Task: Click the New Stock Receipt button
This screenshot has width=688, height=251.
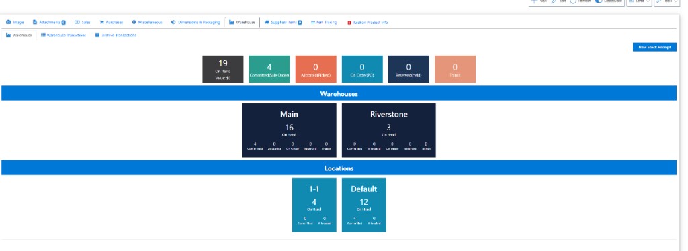Action: click(654, 47)
